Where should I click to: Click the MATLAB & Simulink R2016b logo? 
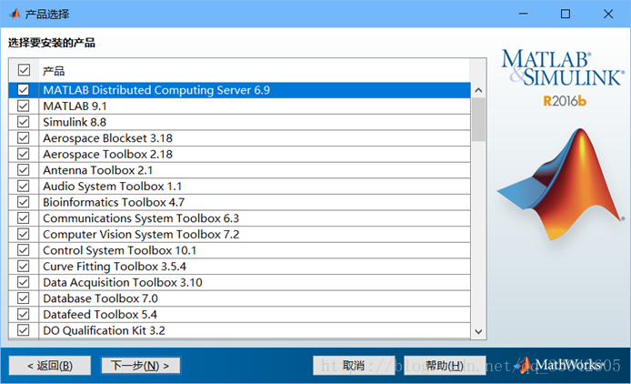pos(563,77)
